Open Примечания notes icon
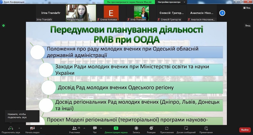 [x=206, y=128]
